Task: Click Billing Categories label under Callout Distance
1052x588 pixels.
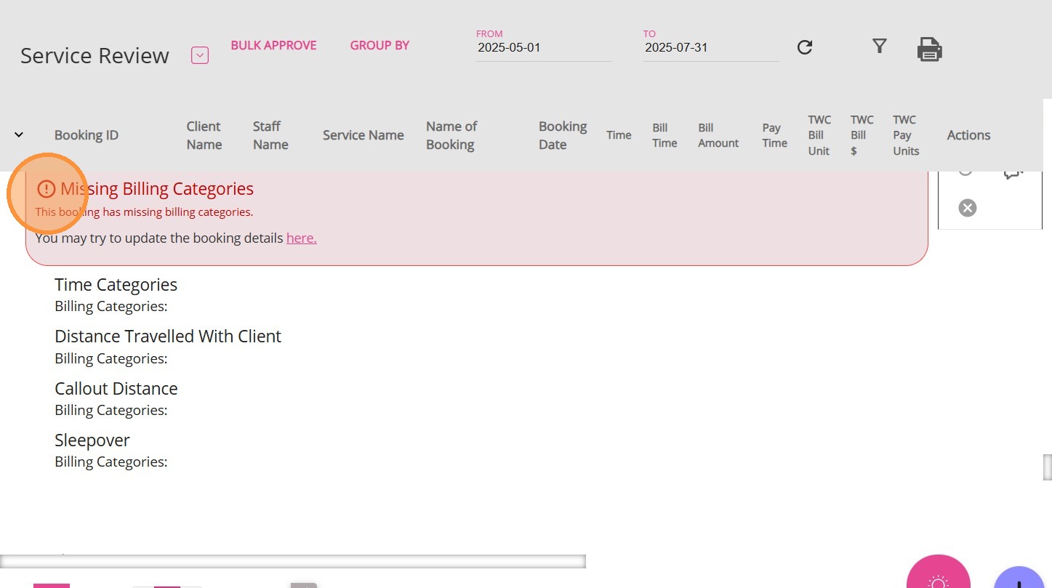Action: point(111,410)
